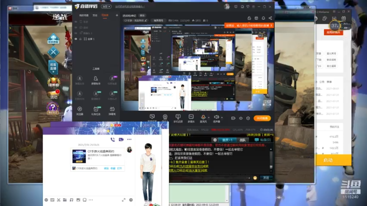The width and height of the screenshot is (367, 206).
Task: Click the folder file icon in QQ chat
Action: pyautogui.click(x=65, y=200)
